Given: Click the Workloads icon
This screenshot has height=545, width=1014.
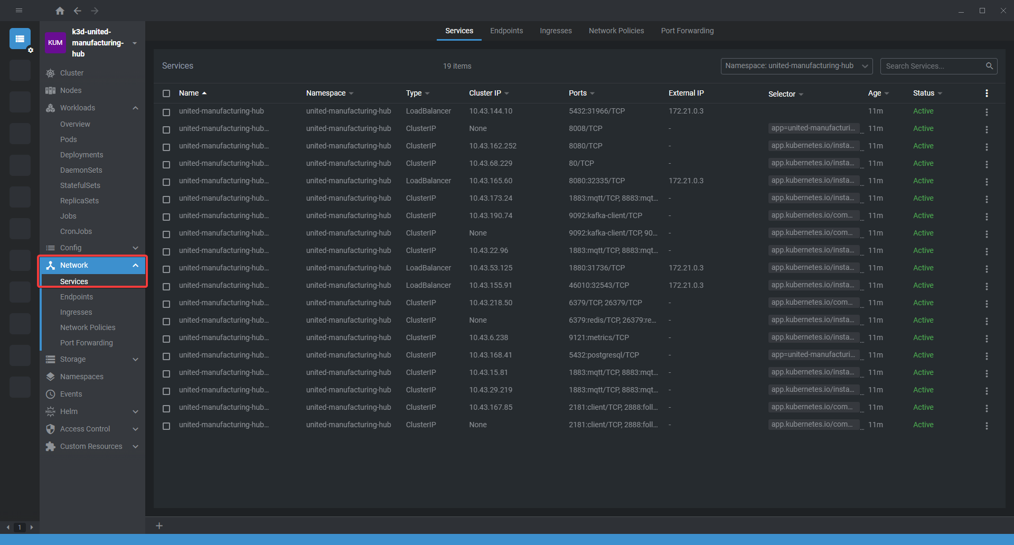Looking at the screenshot, I should tap(51, 108).
